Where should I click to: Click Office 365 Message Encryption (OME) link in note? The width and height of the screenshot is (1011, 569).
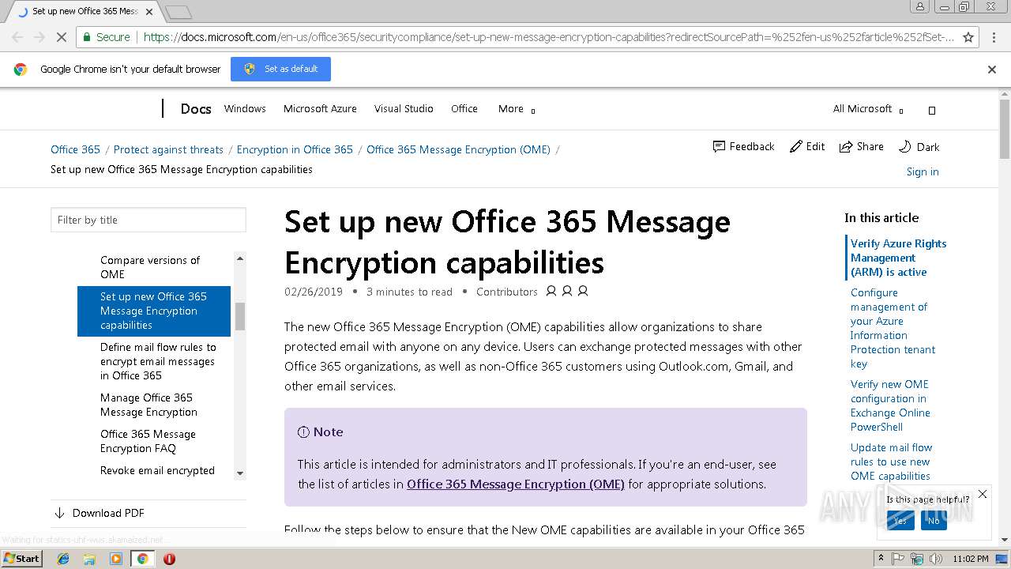point(516,484)
